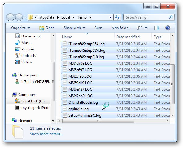The width and height of the screenshot is (183, 148).
Task: Click the MSI65feb.LOG file icon
Action: tap(65, 76)
